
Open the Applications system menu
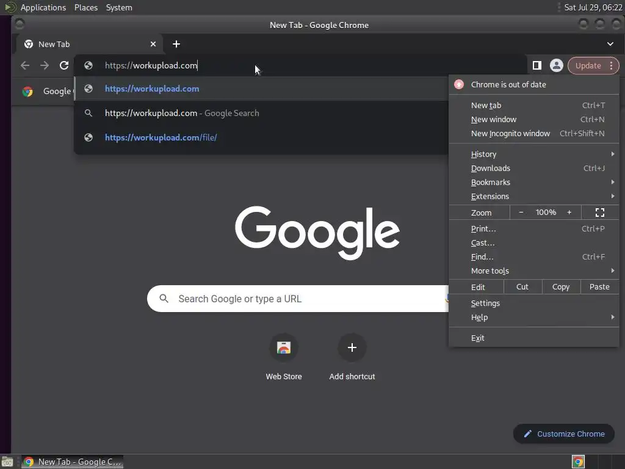(x=43, y=7)
